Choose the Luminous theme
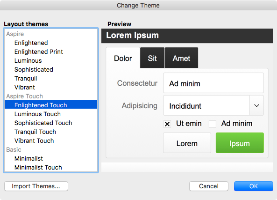277x200 pixels. pos(51,60)
